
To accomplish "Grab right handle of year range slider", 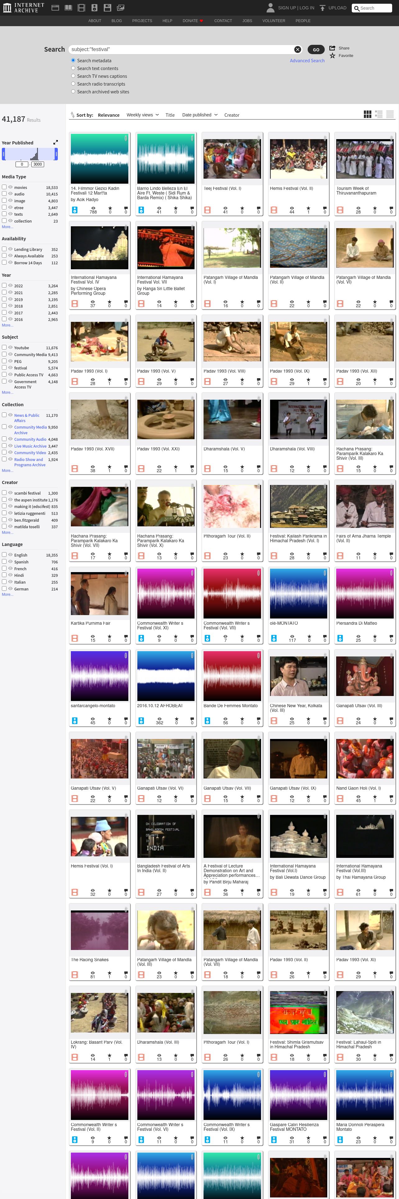I will pos(56,154).
